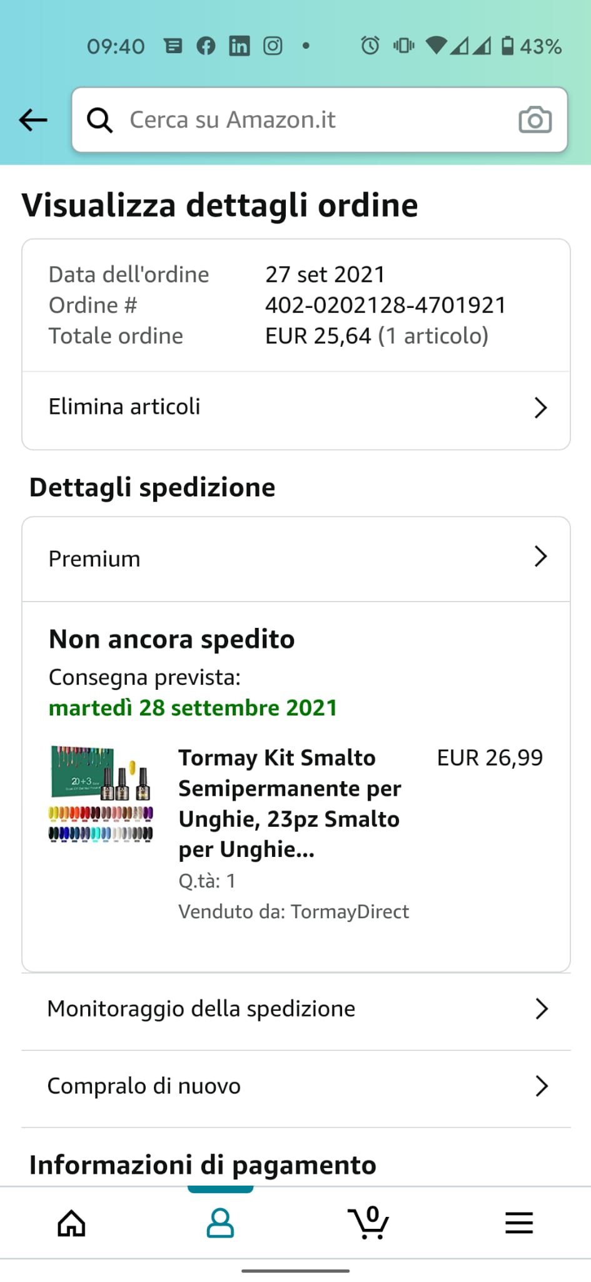Tap the Premium shipping row
Viewport: 591px width, 1282px height.
[x=296, y=559]
